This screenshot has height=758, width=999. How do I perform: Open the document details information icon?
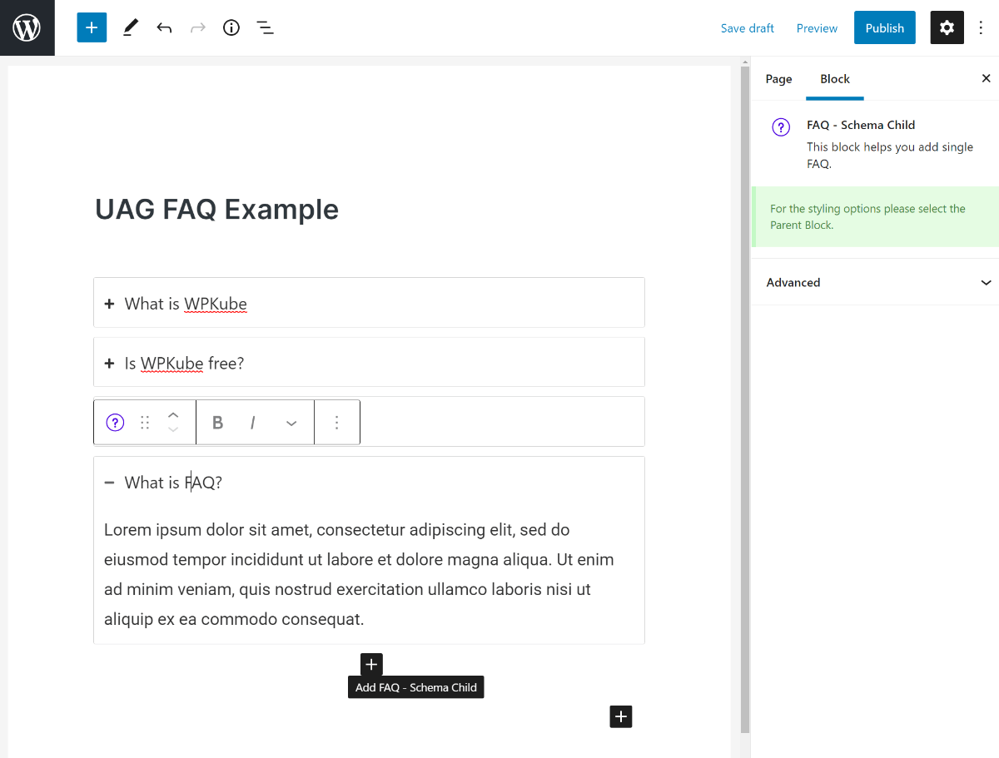pos(231,27)
